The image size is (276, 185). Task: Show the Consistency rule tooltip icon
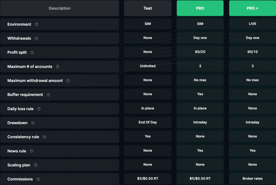click(x=44, y=137)
